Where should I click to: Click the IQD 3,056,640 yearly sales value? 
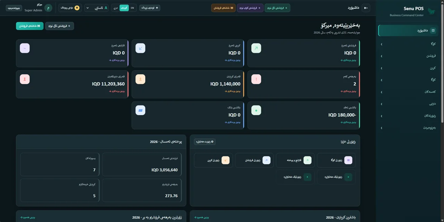(164, 170)
